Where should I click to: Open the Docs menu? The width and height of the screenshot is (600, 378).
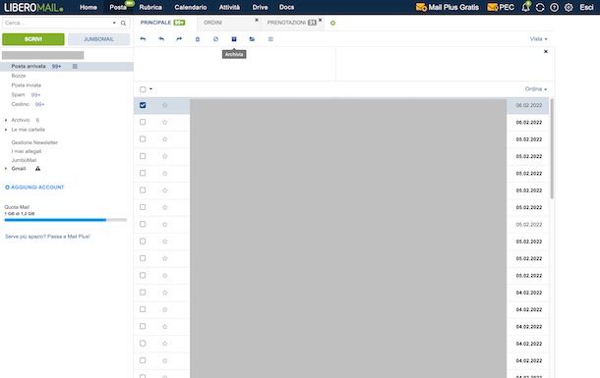pos(286,7)
